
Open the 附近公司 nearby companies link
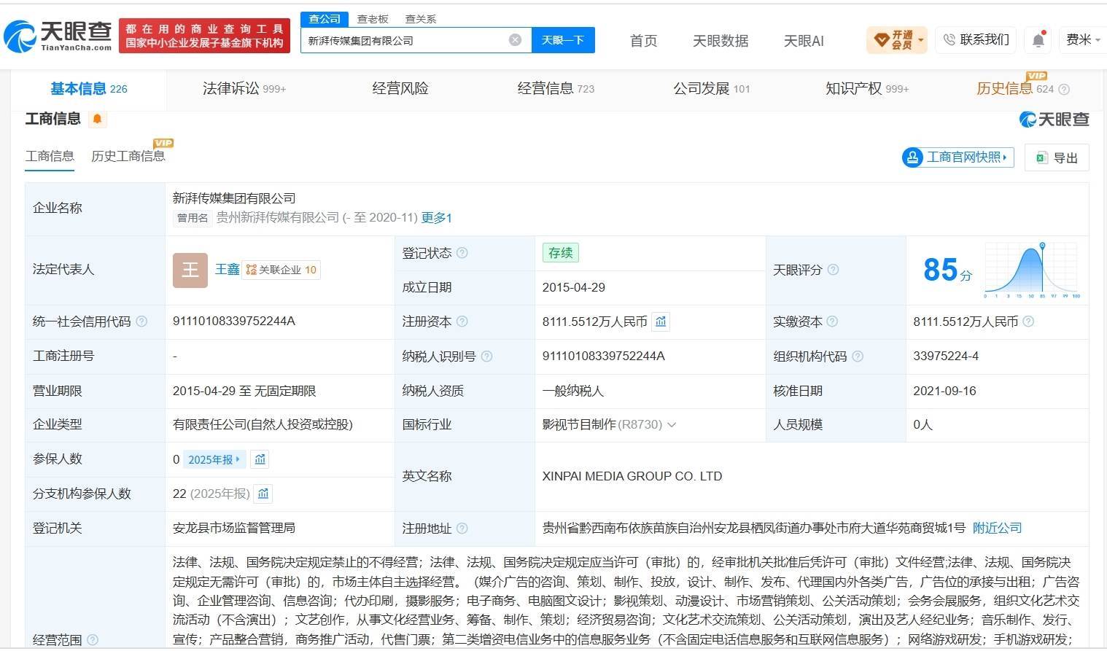coord(997,529)
